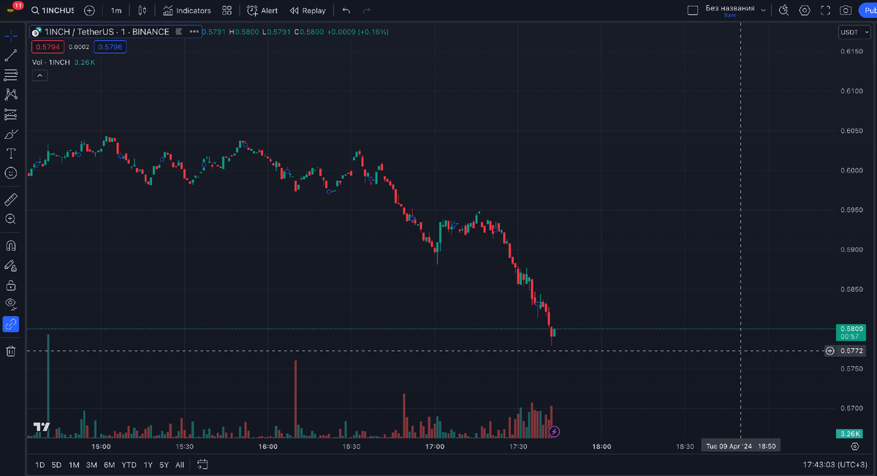Take a chart snapshot with camera icon
Viewport: 877px width, 476px height.
pos(846,11)
